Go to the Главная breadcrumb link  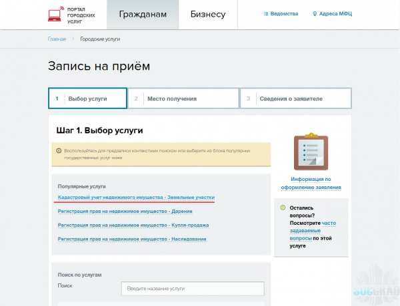tap(57, 39)
